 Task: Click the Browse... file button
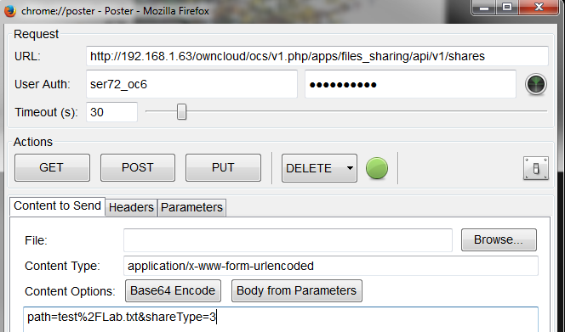coord(499,240)
